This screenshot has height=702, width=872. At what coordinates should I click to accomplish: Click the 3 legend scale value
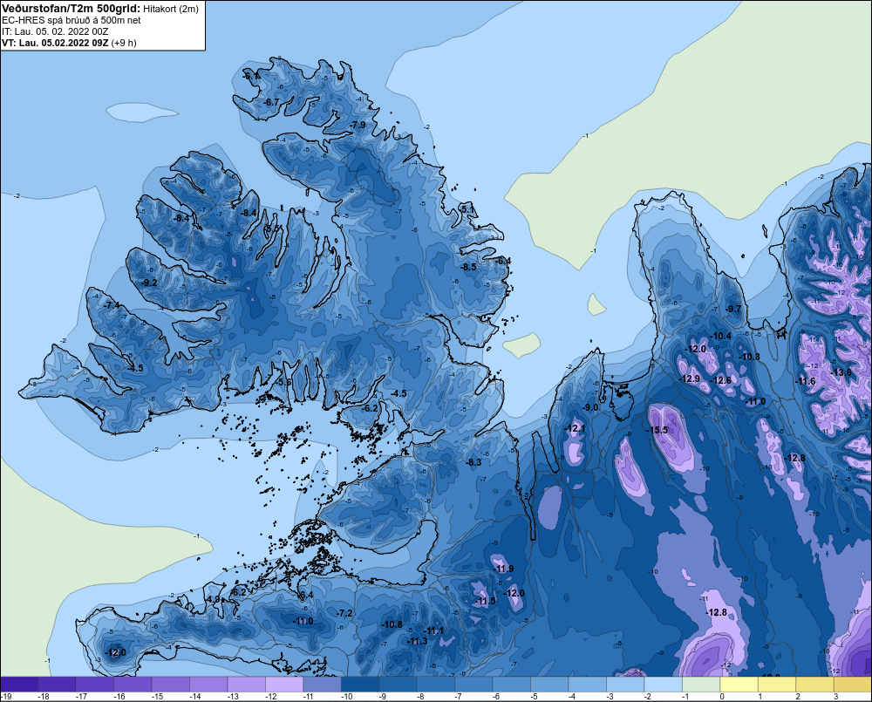(x=835, y=697)
